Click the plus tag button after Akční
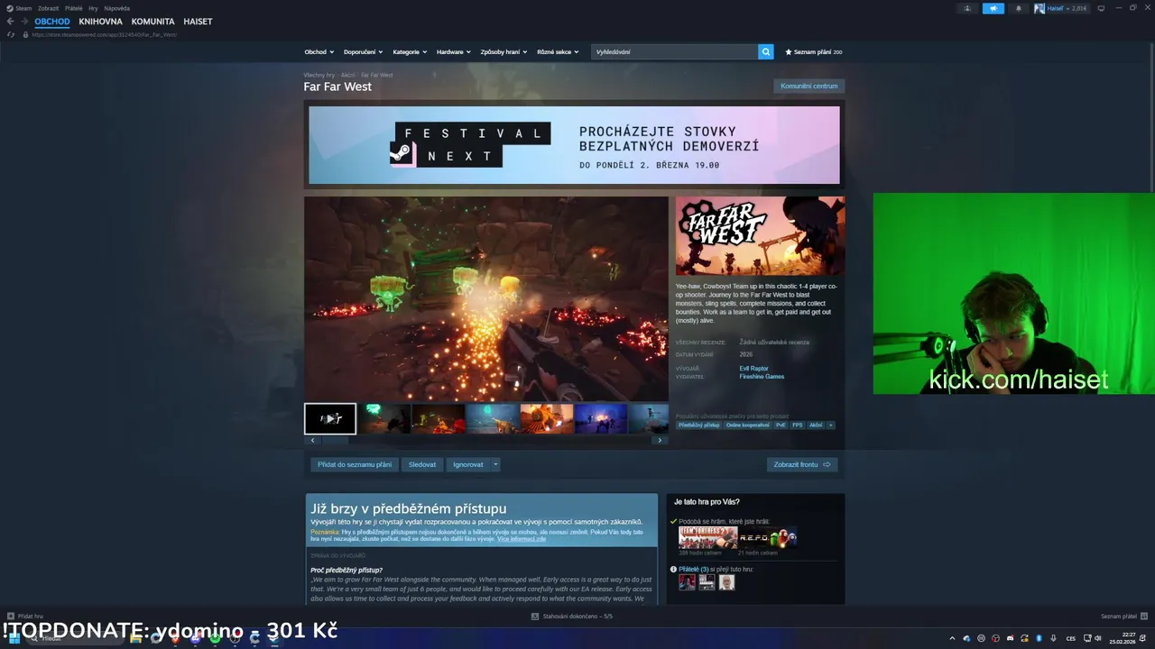This screenshot has height=649, width=1155. tap(830, 425)
